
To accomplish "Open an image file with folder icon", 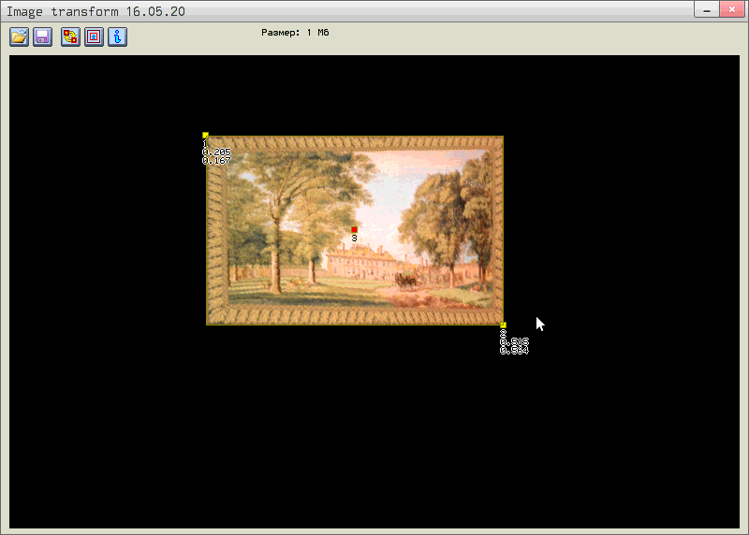I will [19, 36].
